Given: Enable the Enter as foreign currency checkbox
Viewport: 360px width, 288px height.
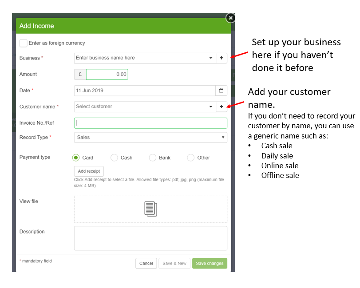Looking at the screenshot, I should click(x=24, y=43).
